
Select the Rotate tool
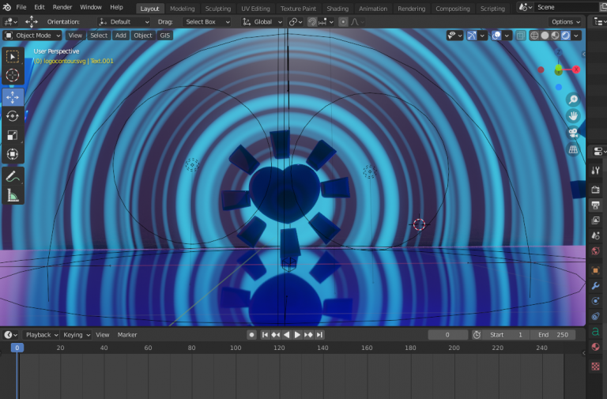13,116
